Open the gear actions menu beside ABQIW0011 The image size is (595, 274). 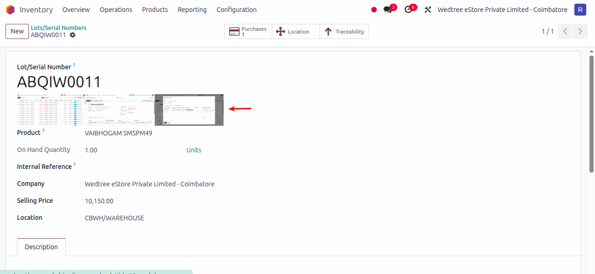[73, 35]
